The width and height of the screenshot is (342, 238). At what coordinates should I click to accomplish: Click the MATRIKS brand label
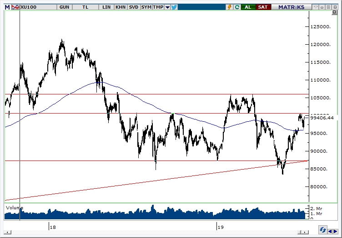[291, 7]
